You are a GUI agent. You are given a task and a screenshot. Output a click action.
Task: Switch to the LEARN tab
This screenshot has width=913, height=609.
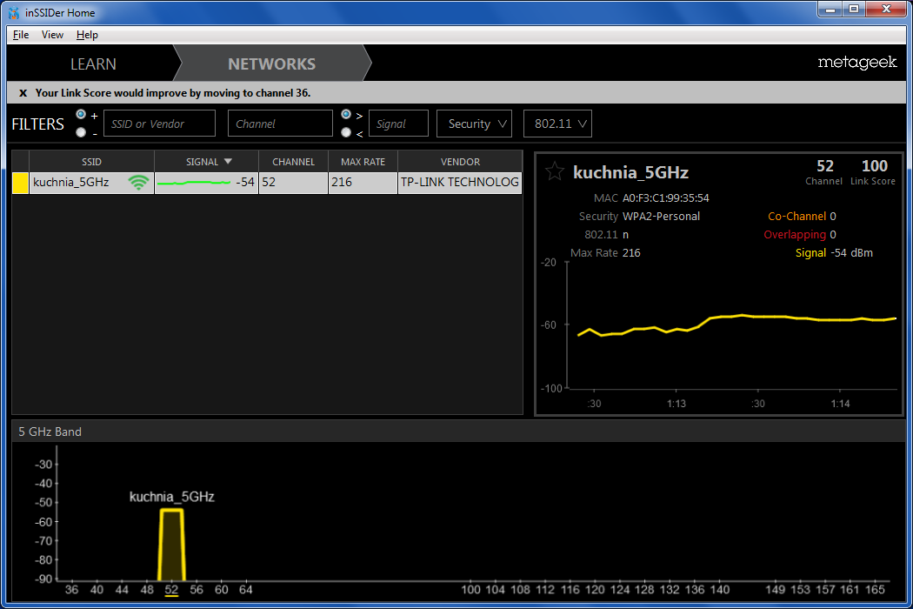tap(93, 64)
